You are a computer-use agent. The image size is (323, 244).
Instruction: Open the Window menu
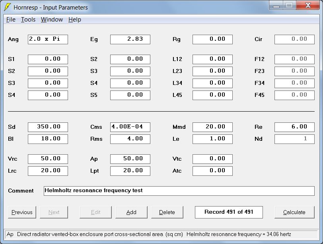(52, 20)
